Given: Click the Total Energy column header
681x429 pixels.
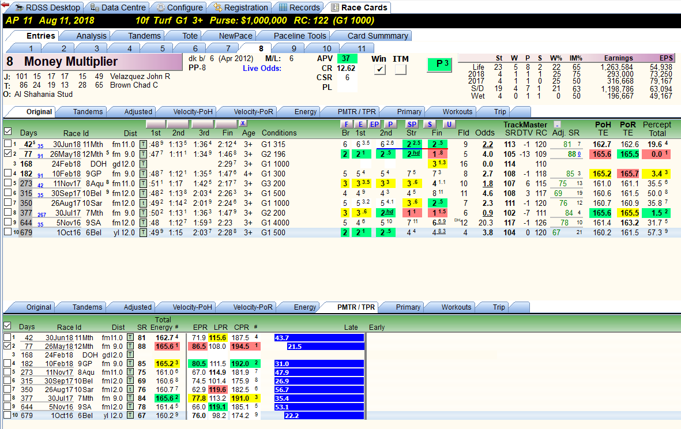Looking at the screenshot, I should coord(163,323).
